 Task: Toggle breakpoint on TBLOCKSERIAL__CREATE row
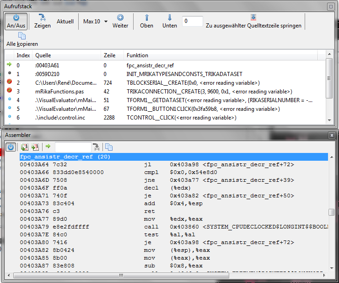tap(10, 83)
